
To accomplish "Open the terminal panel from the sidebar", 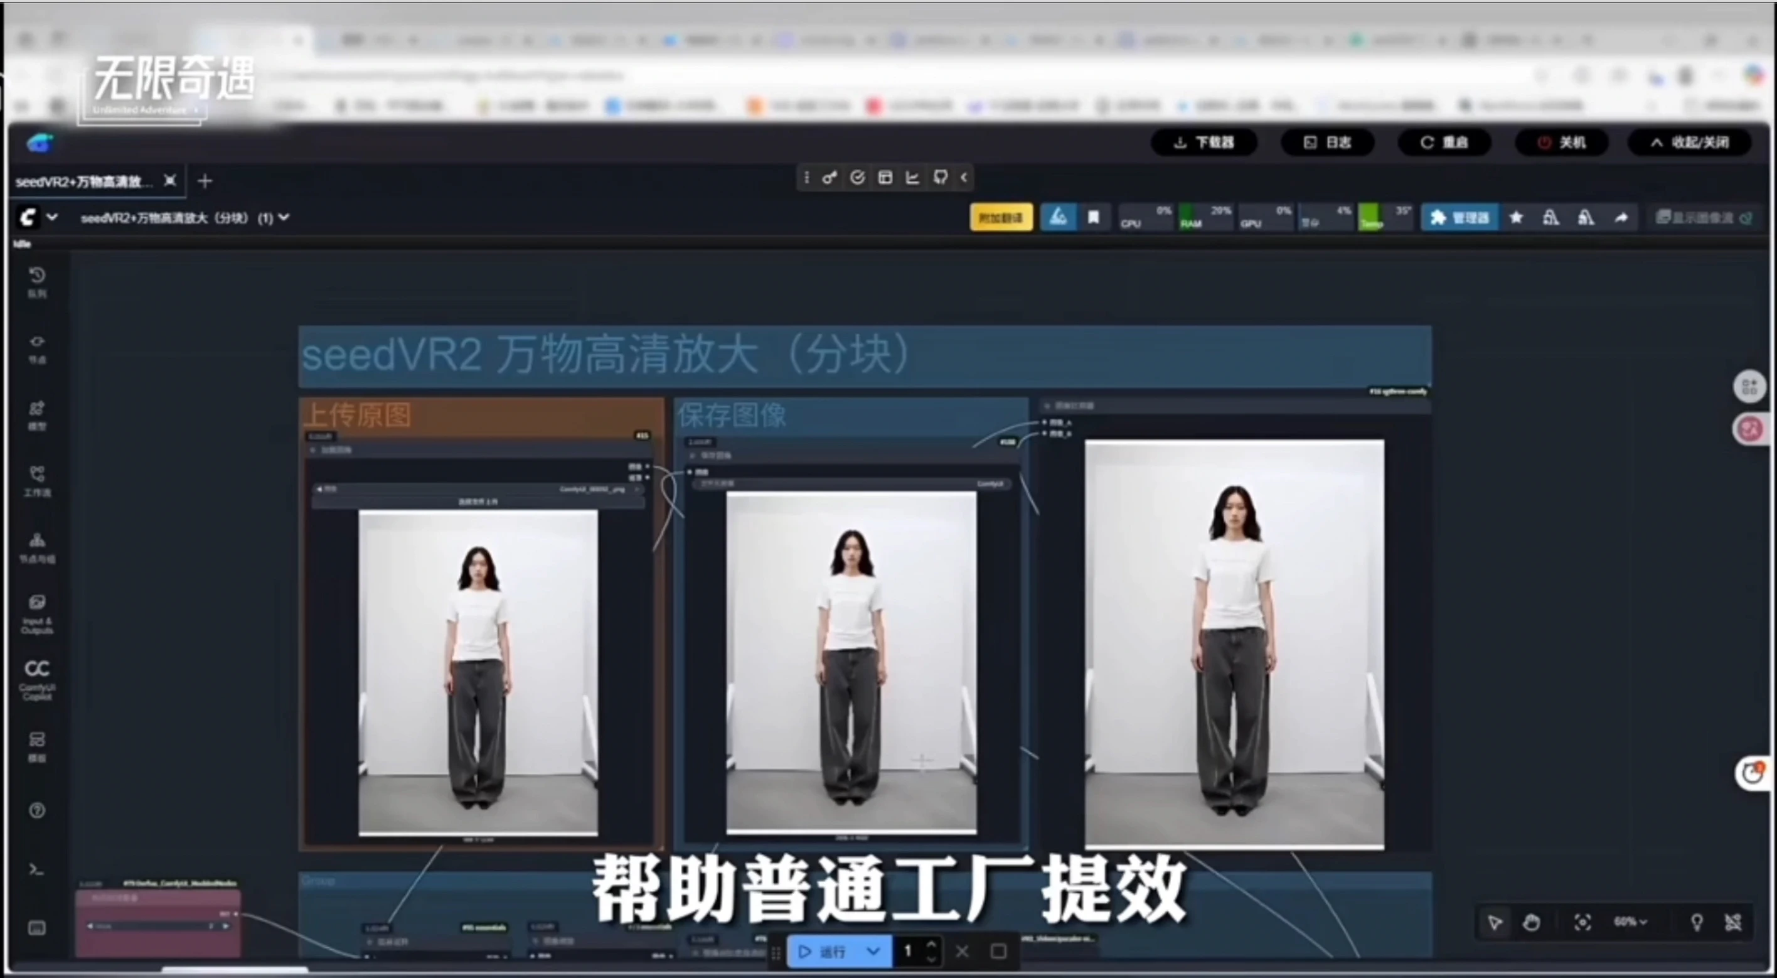I will 37,869.
